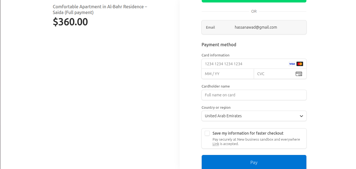Click the green button above the OR divider
356x169 pixels.
[254, 1]
